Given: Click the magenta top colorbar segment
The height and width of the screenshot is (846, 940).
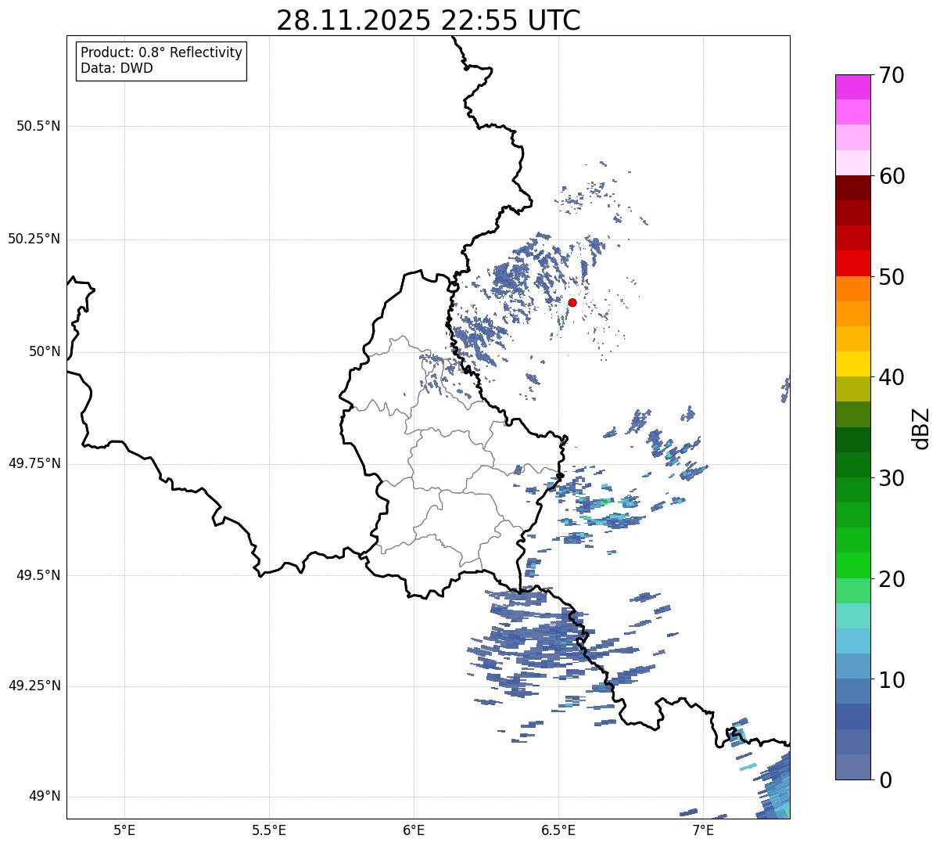Looking at the screenshot, I should [x=852, y=87].
